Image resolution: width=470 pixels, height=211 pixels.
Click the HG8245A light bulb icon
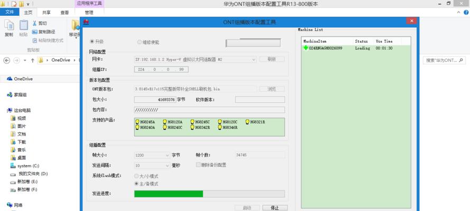pyautogui.click(x=137, y=122)
